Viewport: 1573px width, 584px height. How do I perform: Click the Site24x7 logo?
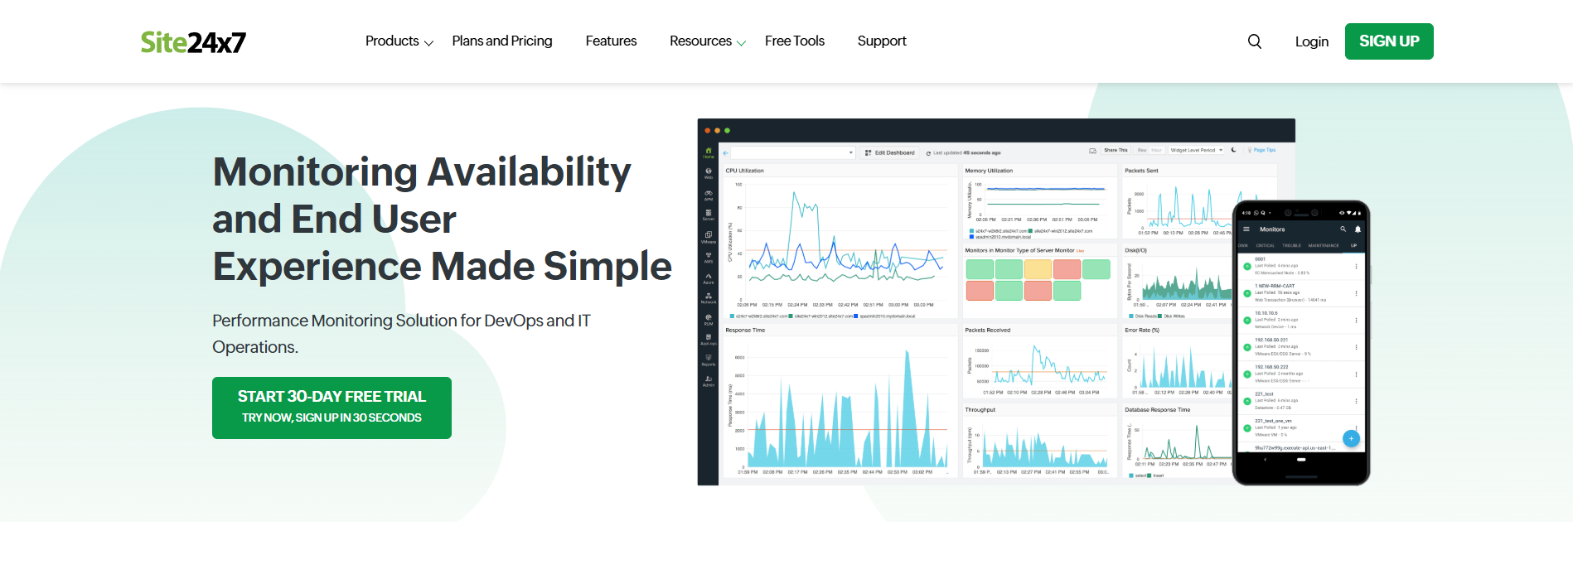(x=193, y=42)
